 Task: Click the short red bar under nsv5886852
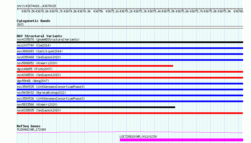(x=95, y=66)
